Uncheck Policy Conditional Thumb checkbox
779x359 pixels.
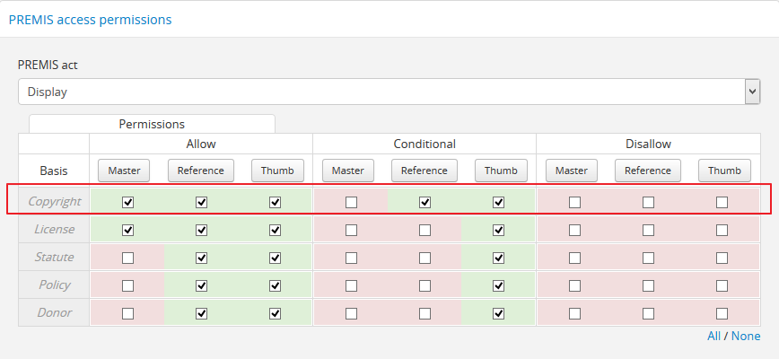click(x=498, y=285)
